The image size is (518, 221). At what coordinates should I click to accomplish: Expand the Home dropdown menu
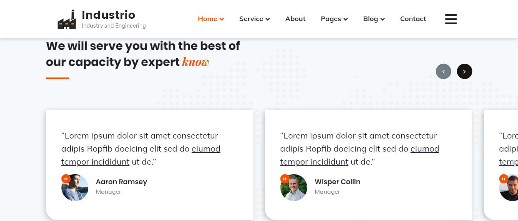[x=211, y=19]
